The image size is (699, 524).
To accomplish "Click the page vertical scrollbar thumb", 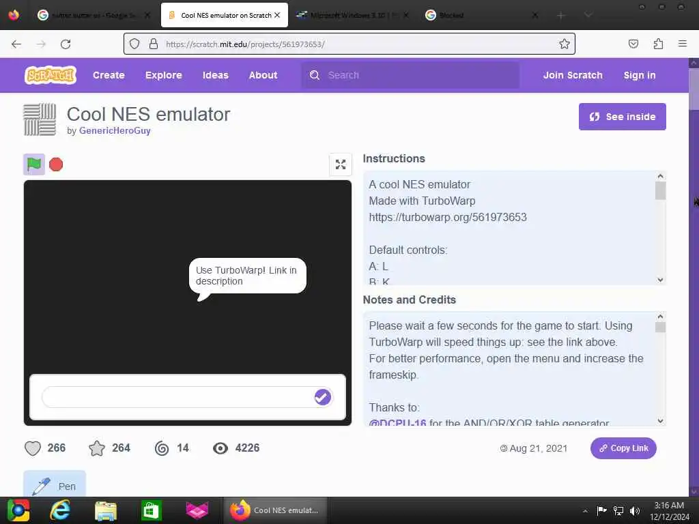I will coord(694,89).
